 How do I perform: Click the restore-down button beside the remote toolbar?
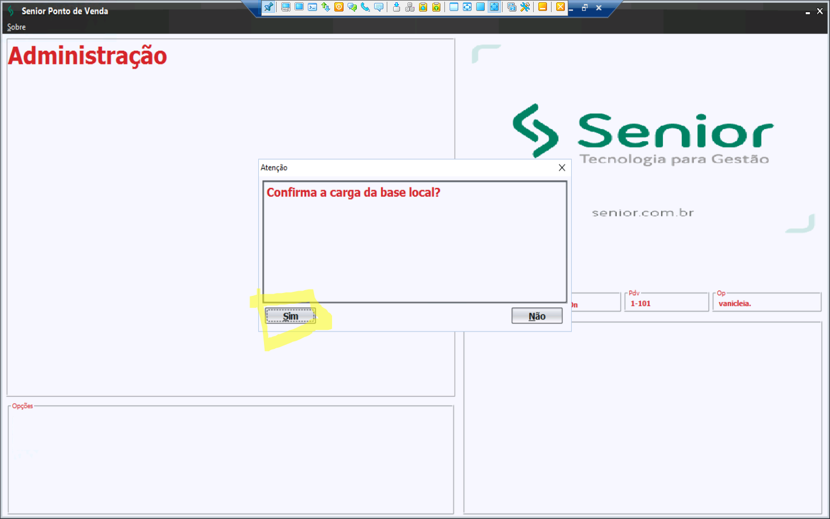(x=584, y=7)
